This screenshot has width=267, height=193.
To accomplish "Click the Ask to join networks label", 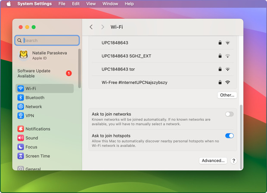I will coord(112,114).
